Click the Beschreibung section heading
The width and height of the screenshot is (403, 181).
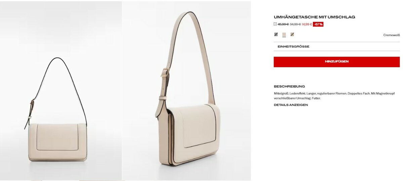[289, 86]
